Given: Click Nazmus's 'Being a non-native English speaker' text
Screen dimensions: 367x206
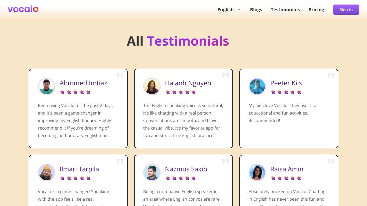Looking at the screenshot, I should tap(182, 197).
